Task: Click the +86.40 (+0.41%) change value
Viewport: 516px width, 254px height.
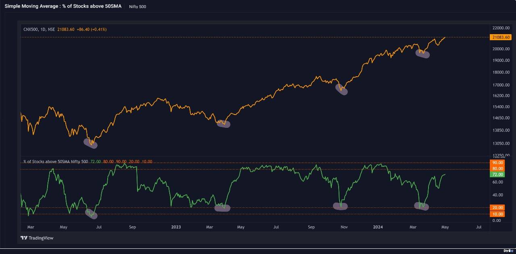Action: coord(92,29)
